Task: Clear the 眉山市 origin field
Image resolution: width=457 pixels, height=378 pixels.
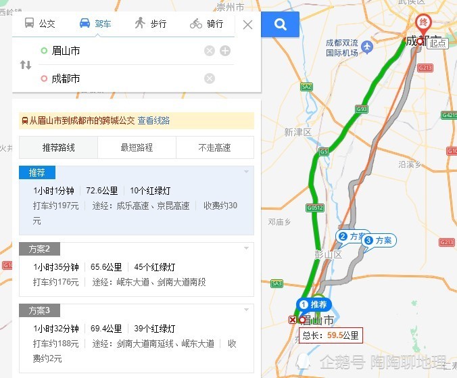Action: 210,51
